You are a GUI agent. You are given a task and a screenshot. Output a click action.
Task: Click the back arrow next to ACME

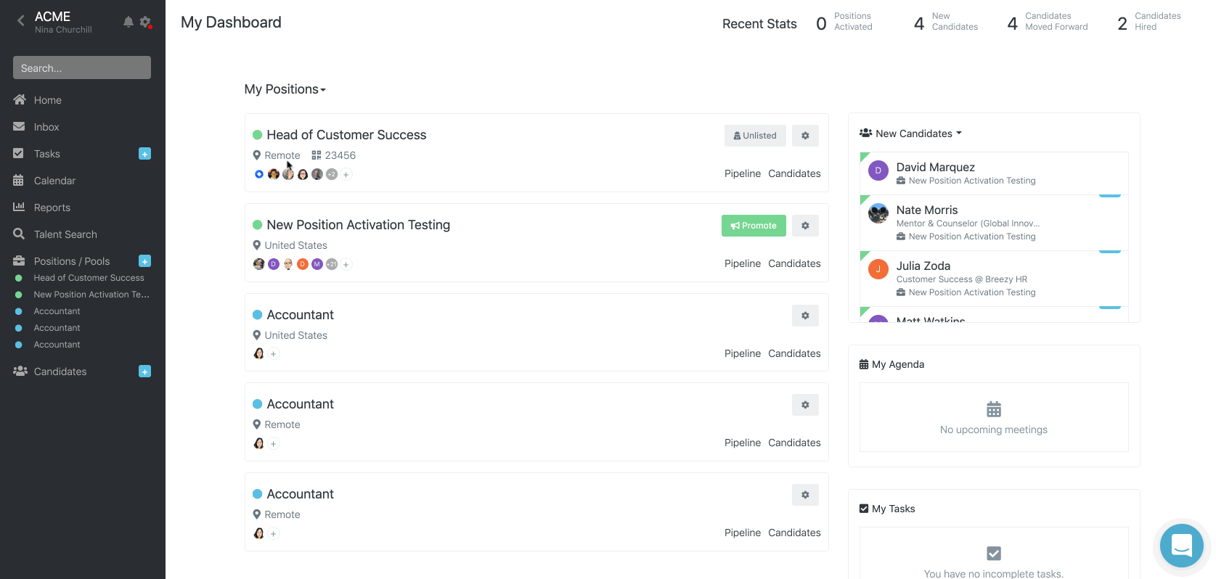(21, 21)
